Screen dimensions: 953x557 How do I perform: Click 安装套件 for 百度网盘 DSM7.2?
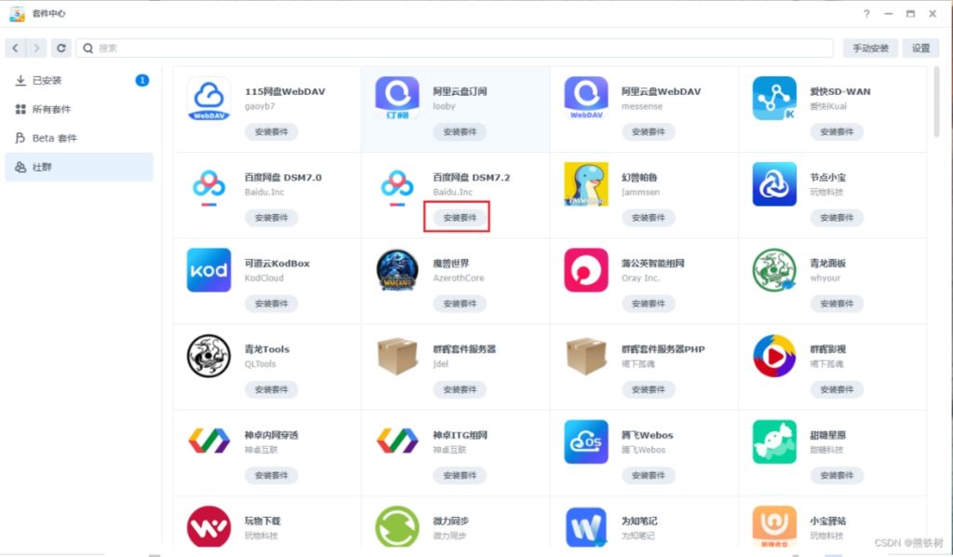click(460, 218)
